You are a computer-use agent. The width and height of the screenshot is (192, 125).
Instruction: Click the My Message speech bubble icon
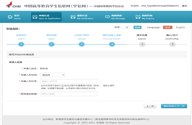click(x=107, y=17)
